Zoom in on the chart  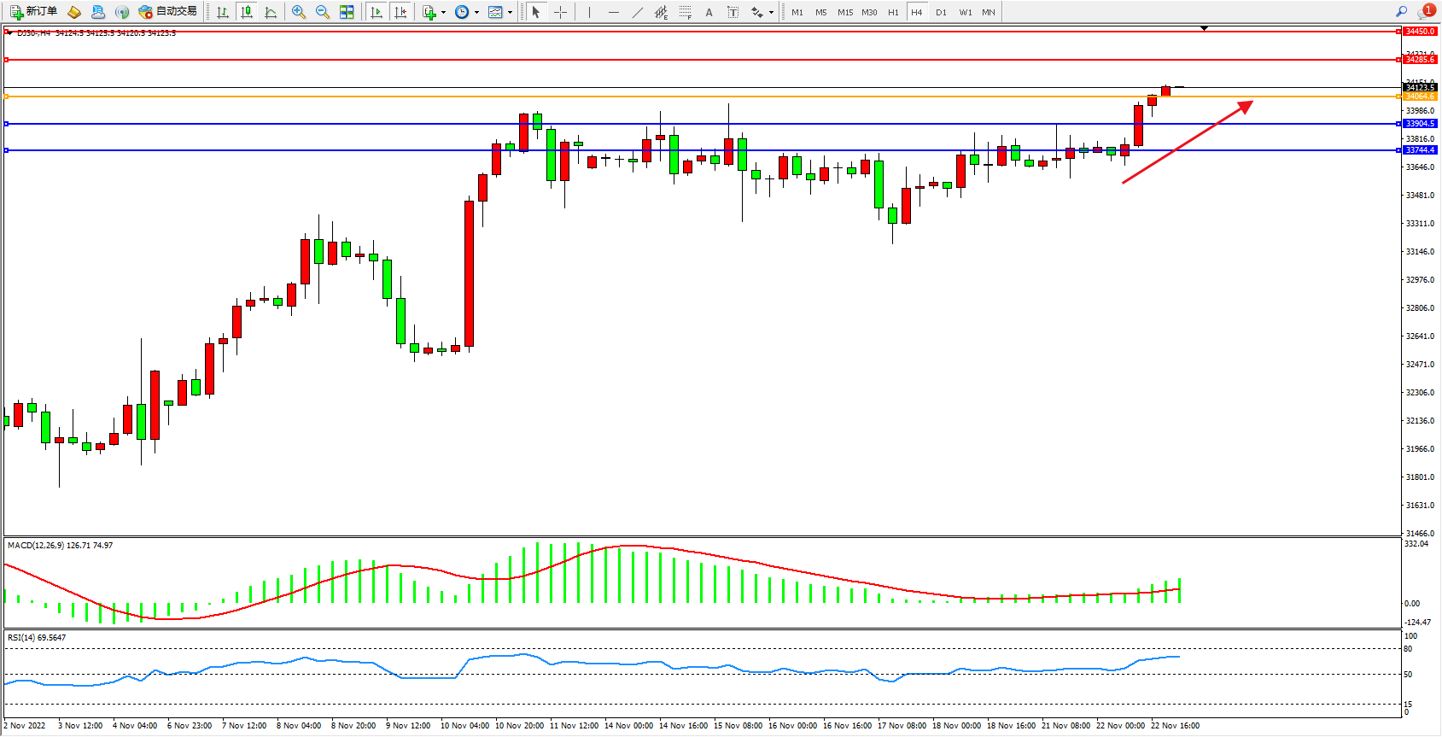click(299, 12)
